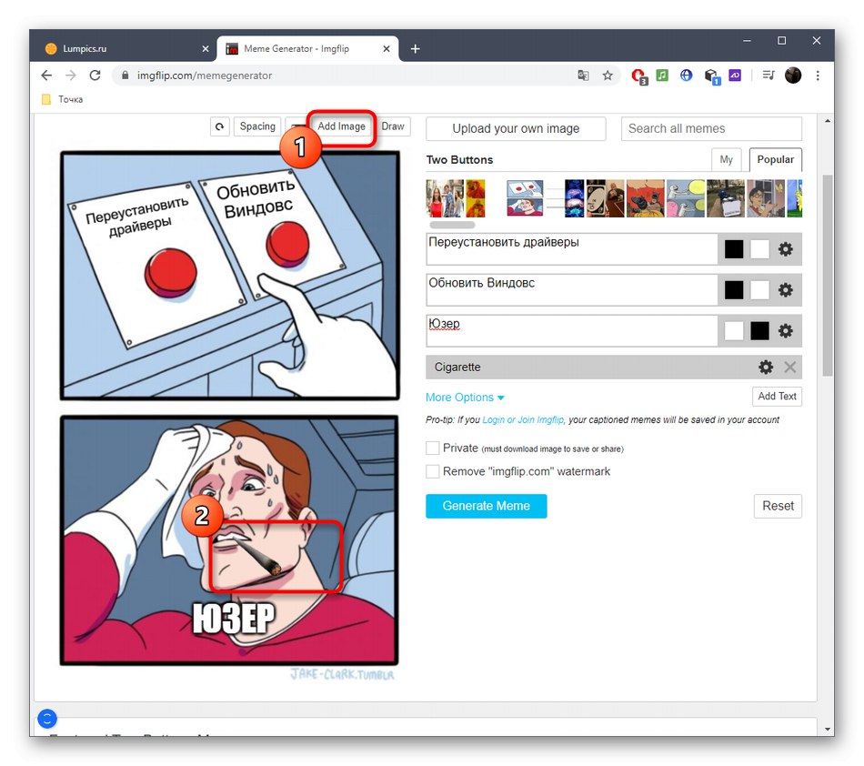Click the Draw button
The width and height of the screenshot is (864, 766).
pos(393,126)
